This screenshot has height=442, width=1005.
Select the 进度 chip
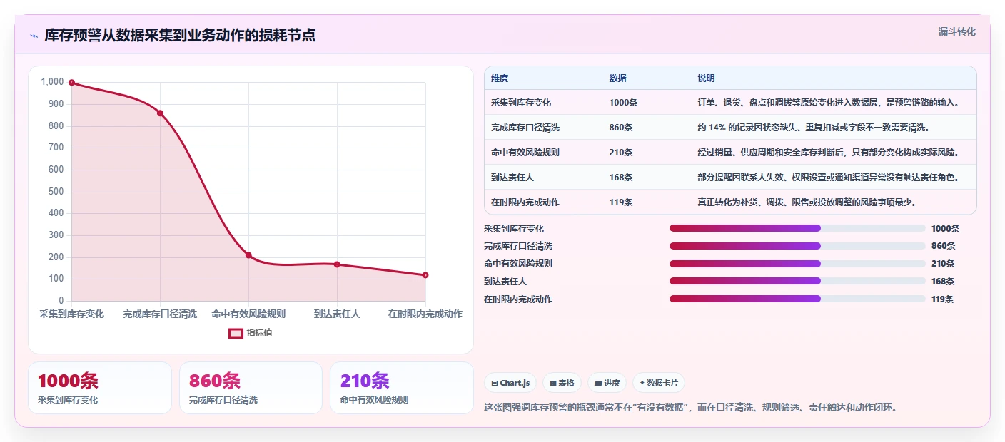[x=607, y=383]
